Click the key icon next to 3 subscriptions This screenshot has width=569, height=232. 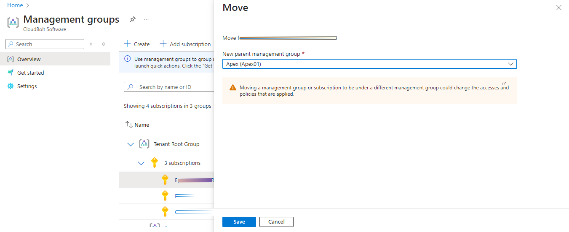pos(155,163)
